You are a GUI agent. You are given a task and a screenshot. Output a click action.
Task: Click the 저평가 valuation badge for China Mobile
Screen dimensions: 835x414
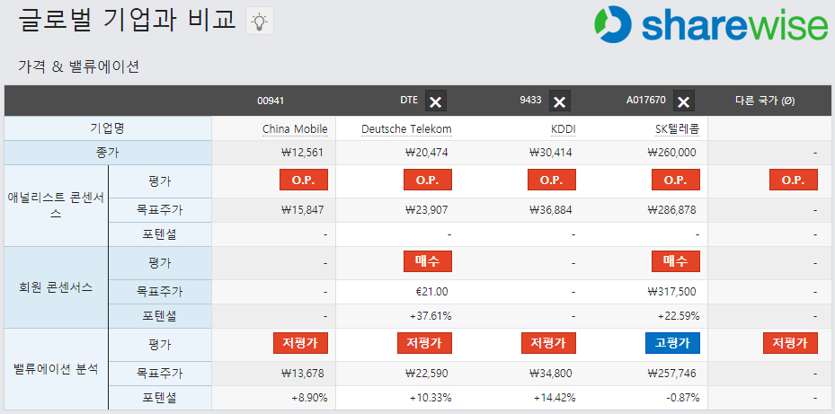tap(300, 343)
